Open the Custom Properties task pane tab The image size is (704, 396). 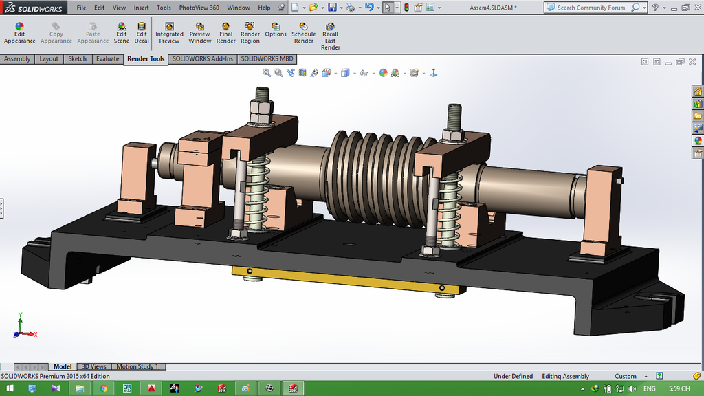tap(698, 153)
